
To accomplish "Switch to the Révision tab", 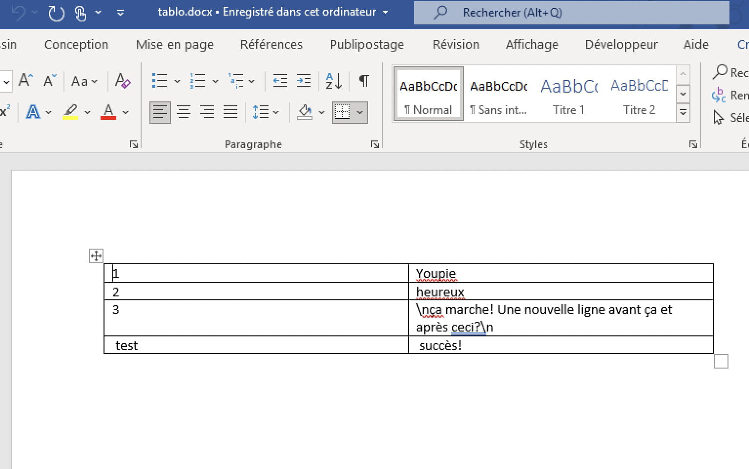I will click(456, 44).
